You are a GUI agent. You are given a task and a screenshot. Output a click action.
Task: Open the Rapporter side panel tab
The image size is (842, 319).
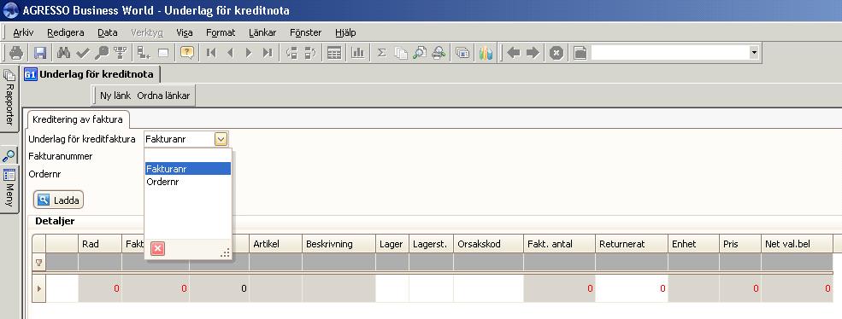tap(9, 99)
